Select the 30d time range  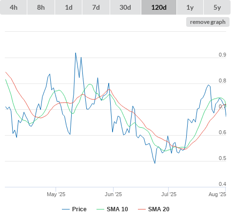coord(125,7)
